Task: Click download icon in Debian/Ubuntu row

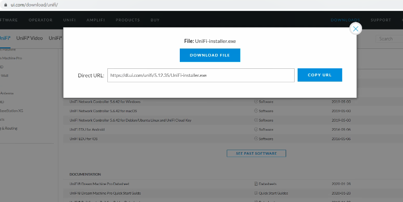Action: coord(256,120)
